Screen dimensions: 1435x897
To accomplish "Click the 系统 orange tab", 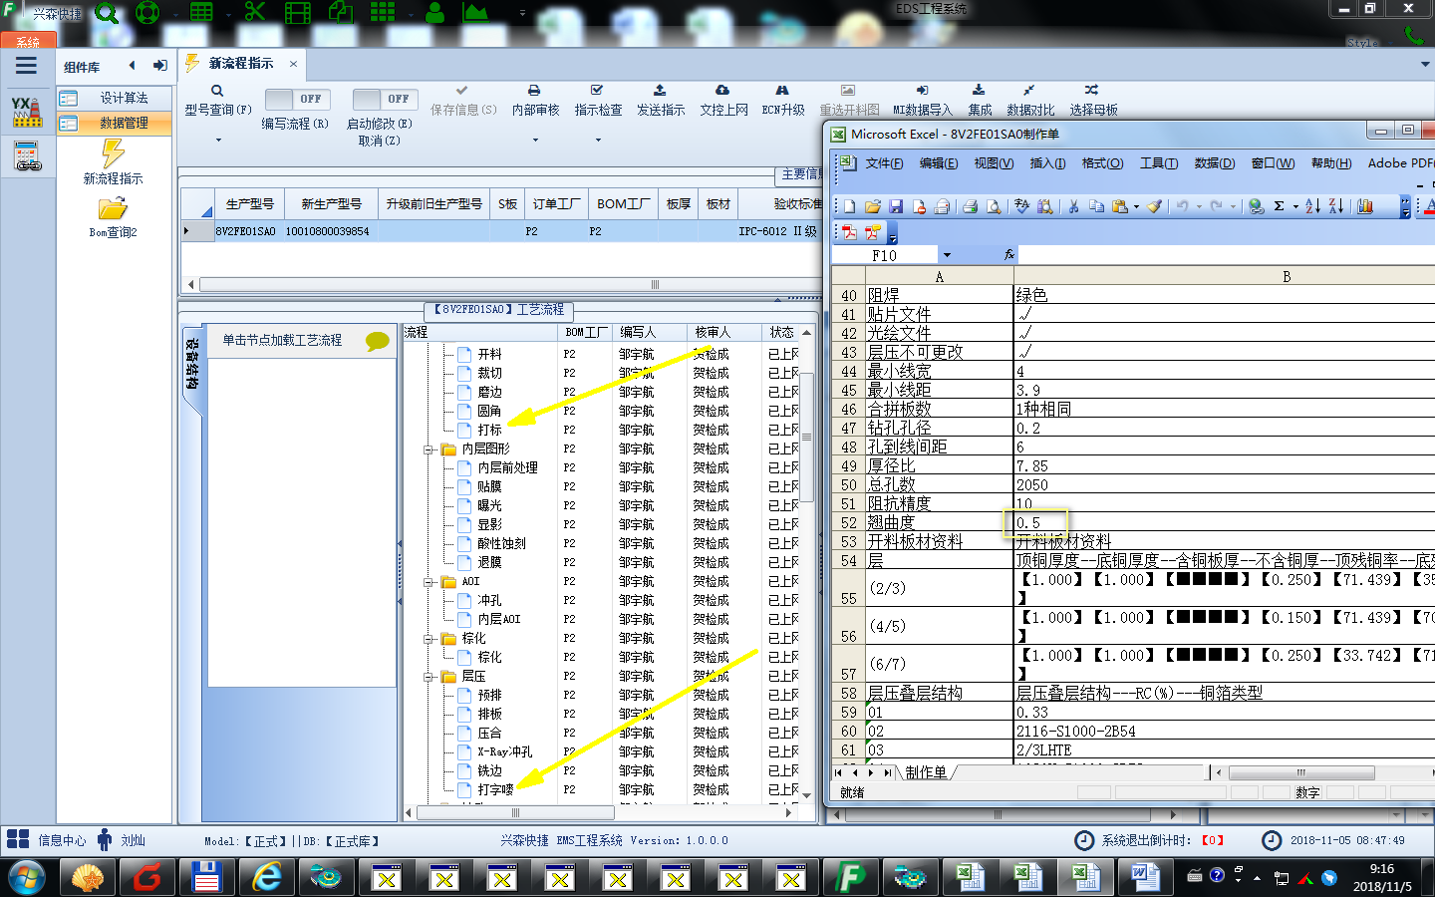I will tap(27, 41).
